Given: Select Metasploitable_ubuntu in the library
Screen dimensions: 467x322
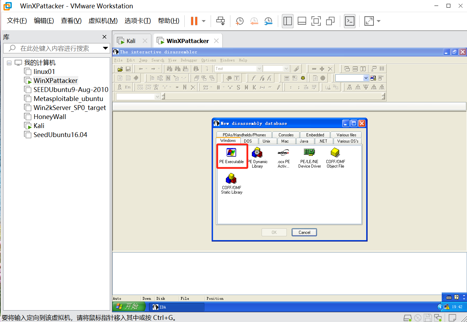Looking at the screenshot, I should [68, 99].
